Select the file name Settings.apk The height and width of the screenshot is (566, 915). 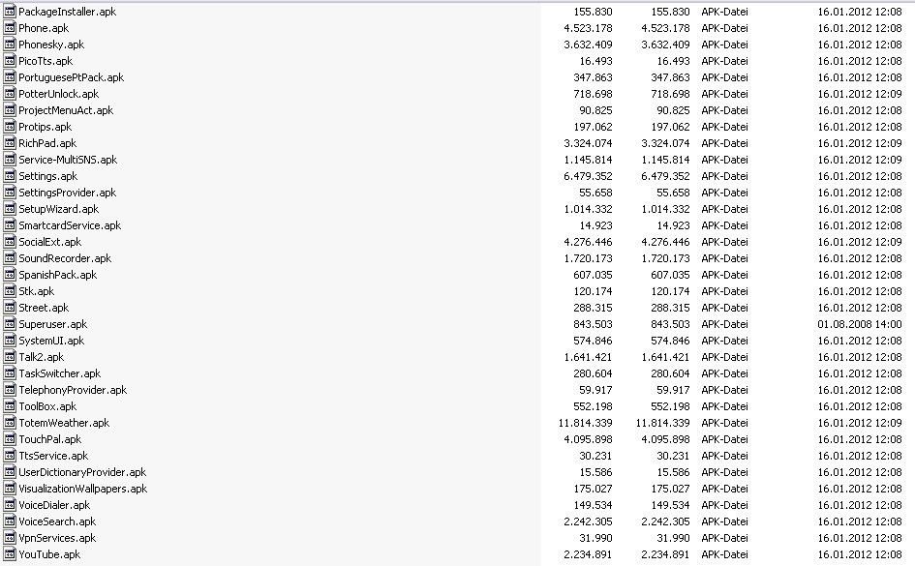pos(47,176)
